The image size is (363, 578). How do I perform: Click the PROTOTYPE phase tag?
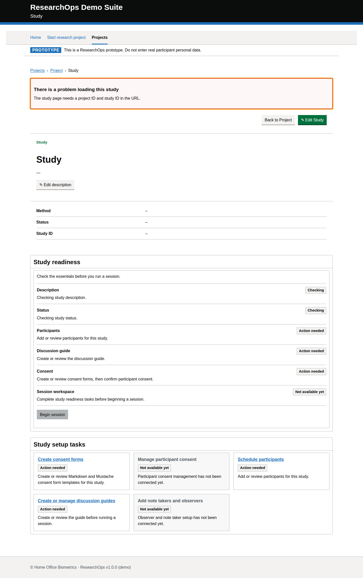click(46, 50)
